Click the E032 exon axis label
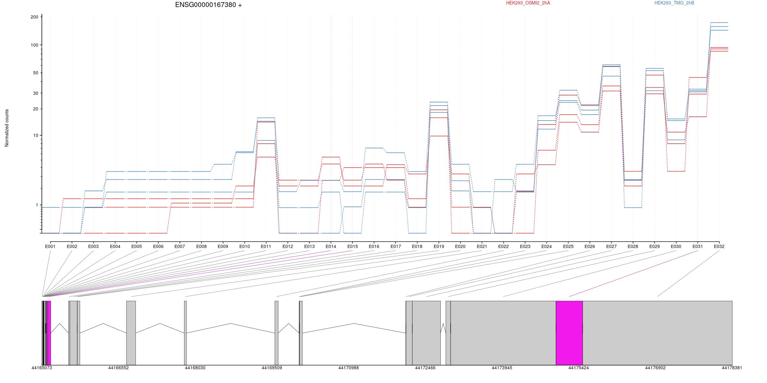Image resolution: width=767 pixels, height=383 pixels. pos(719,246)
